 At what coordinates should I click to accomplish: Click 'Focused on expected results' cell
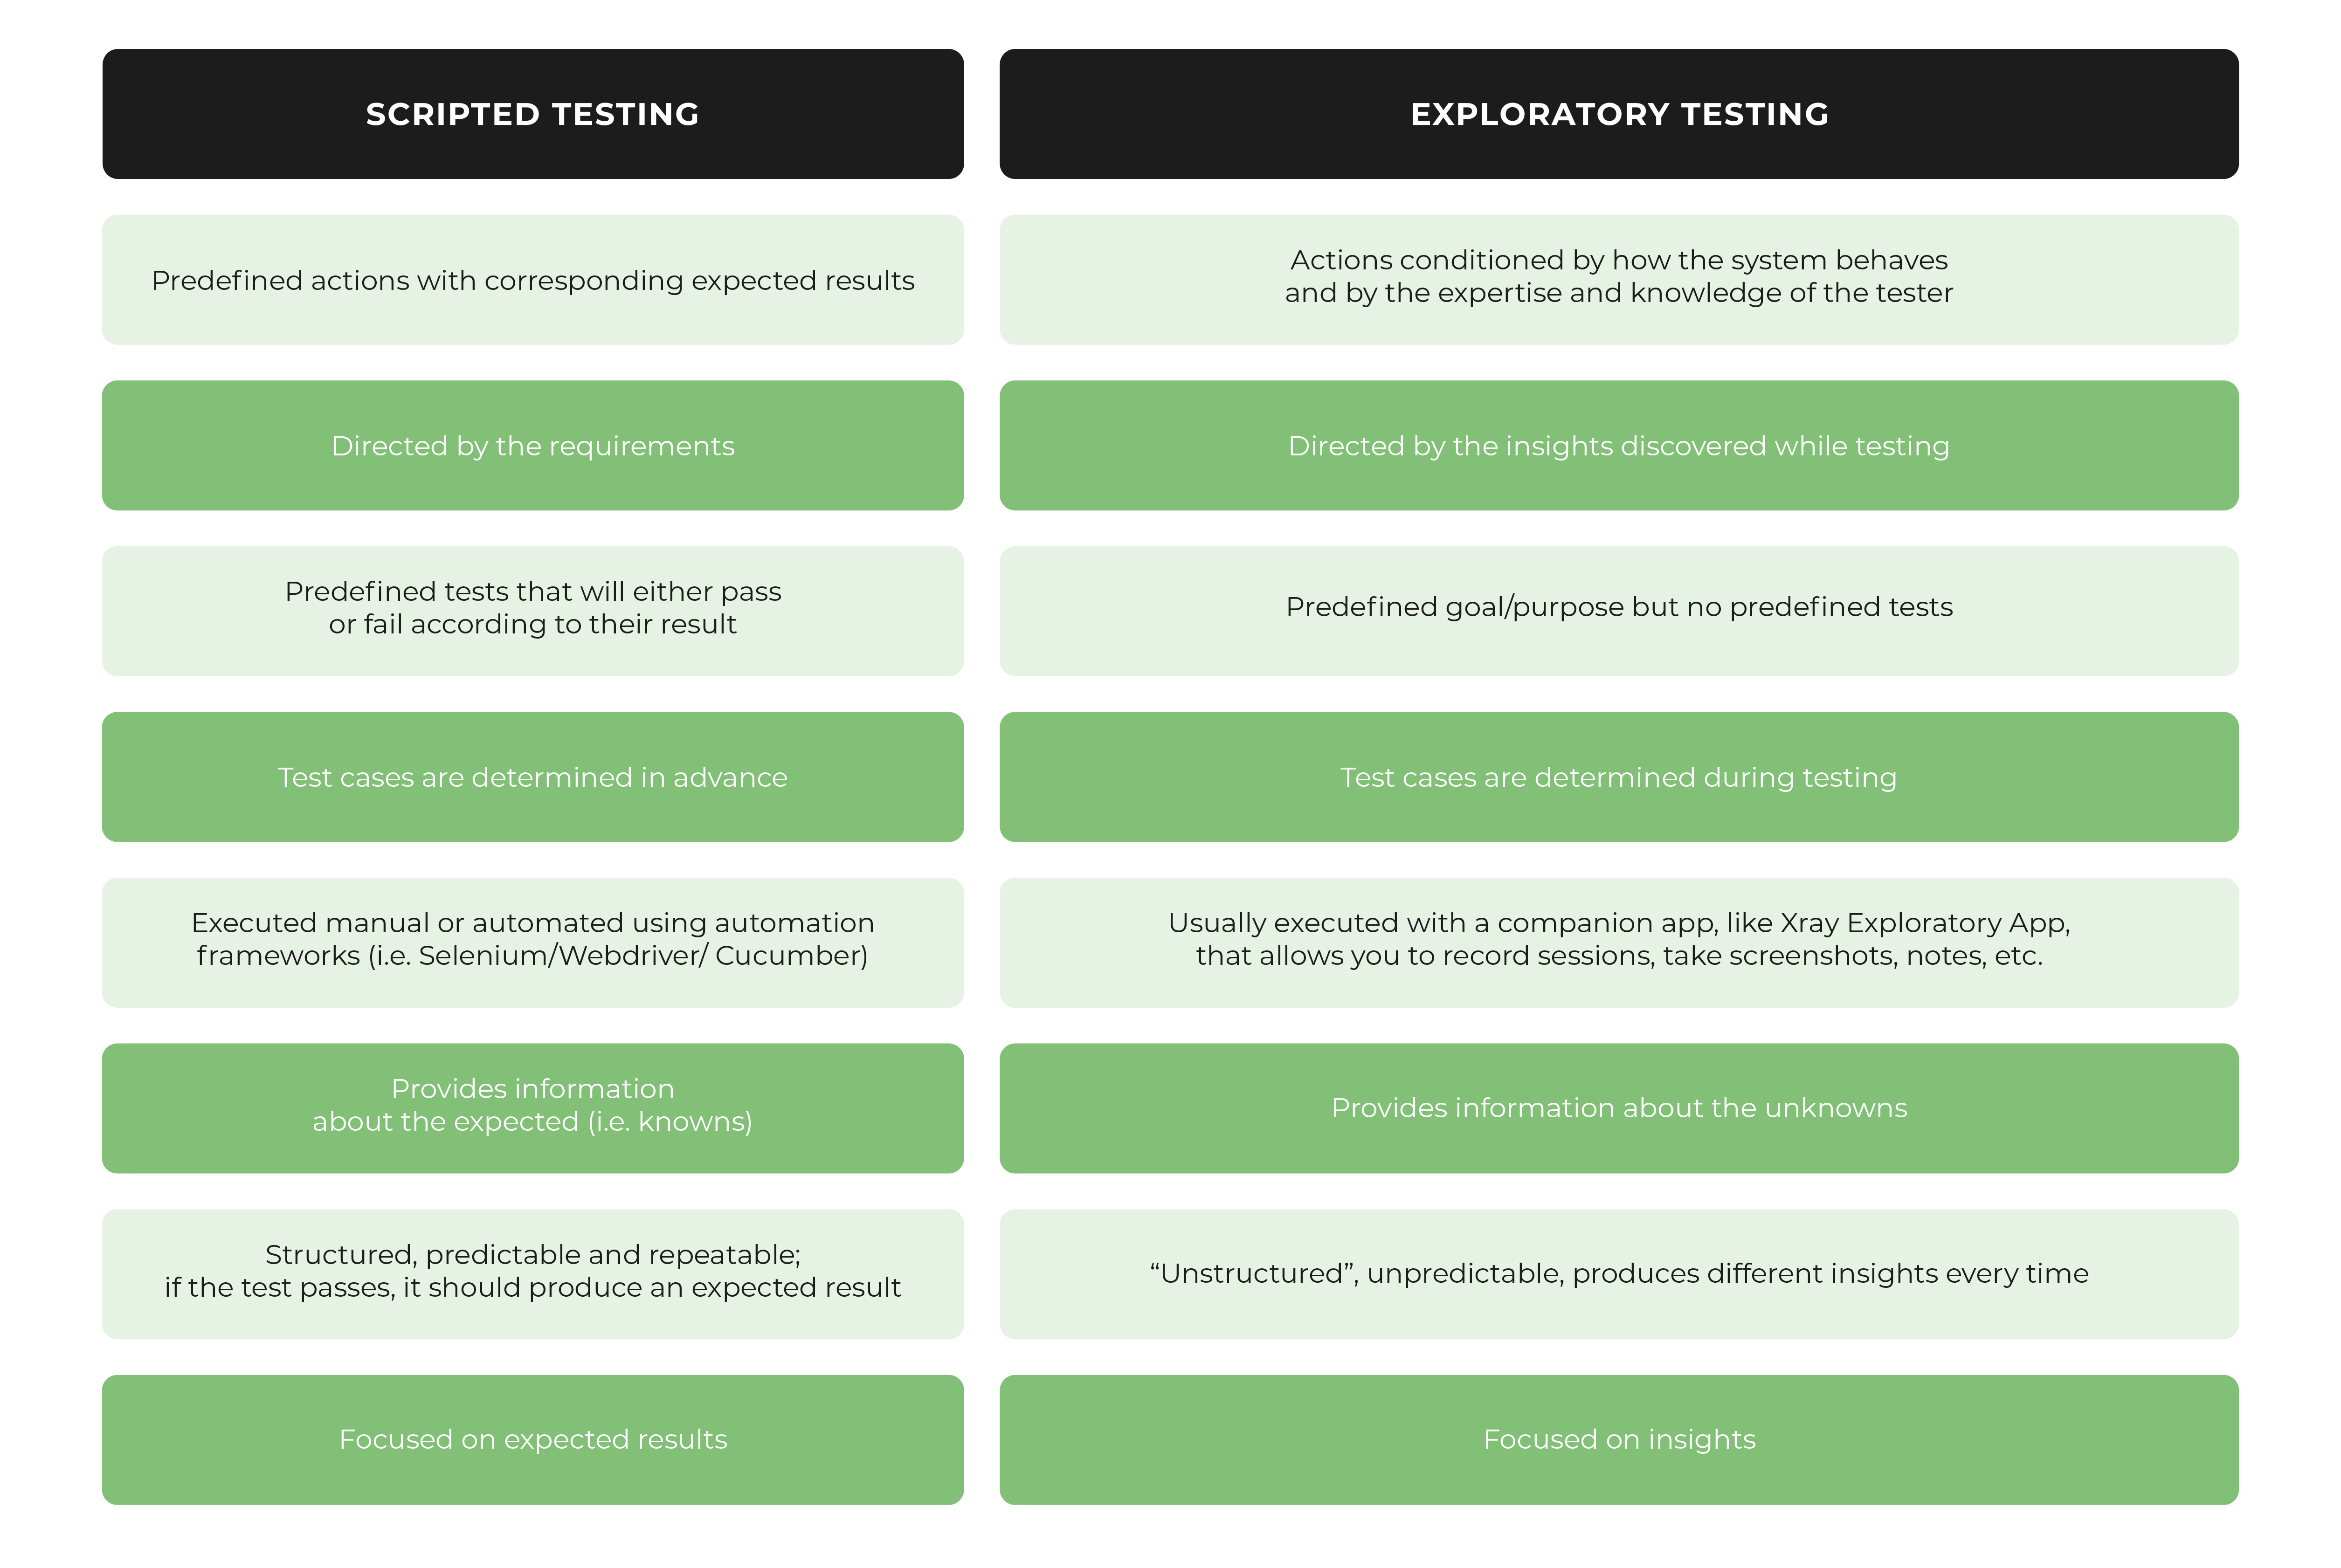pos(532,1439)
